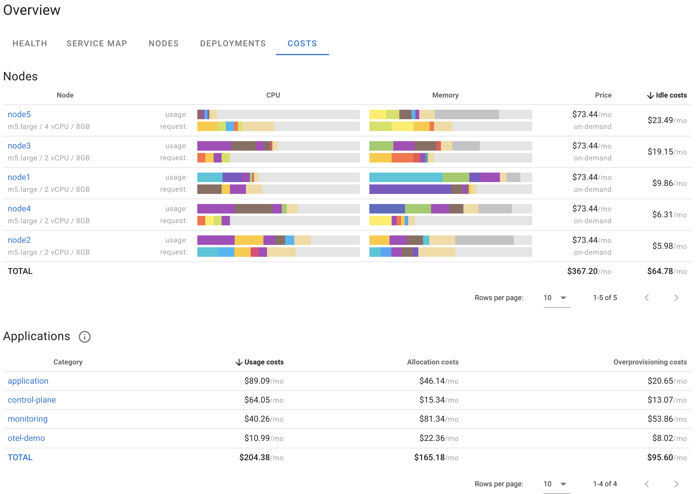Open the monitoring category link
The width and height of the screenshot is (696, 494).
(x=28, y=419)
